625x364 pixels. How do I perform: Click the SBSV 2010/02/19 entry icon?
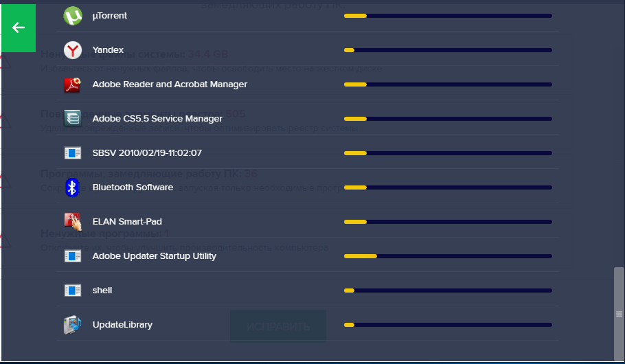(73, 153)
